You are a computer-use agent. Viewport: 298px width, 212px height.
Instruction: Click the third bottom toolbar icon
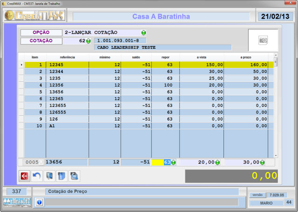[x=48, y=176]
